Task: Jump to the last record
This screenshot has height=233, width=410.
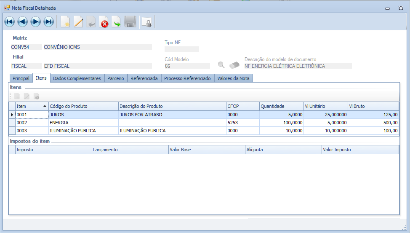Action: (x=49, y=22)
